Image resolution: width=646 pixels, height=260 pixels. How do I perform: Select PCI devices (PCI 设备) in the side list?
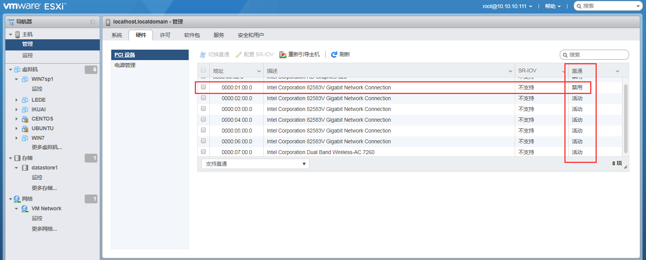(150, 55)
